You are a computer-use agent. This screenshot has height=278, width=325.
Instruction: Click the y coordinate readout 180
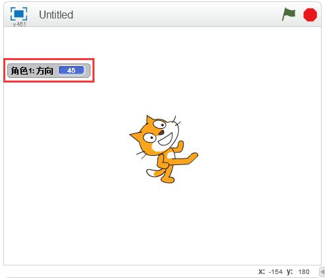[304, 272]
